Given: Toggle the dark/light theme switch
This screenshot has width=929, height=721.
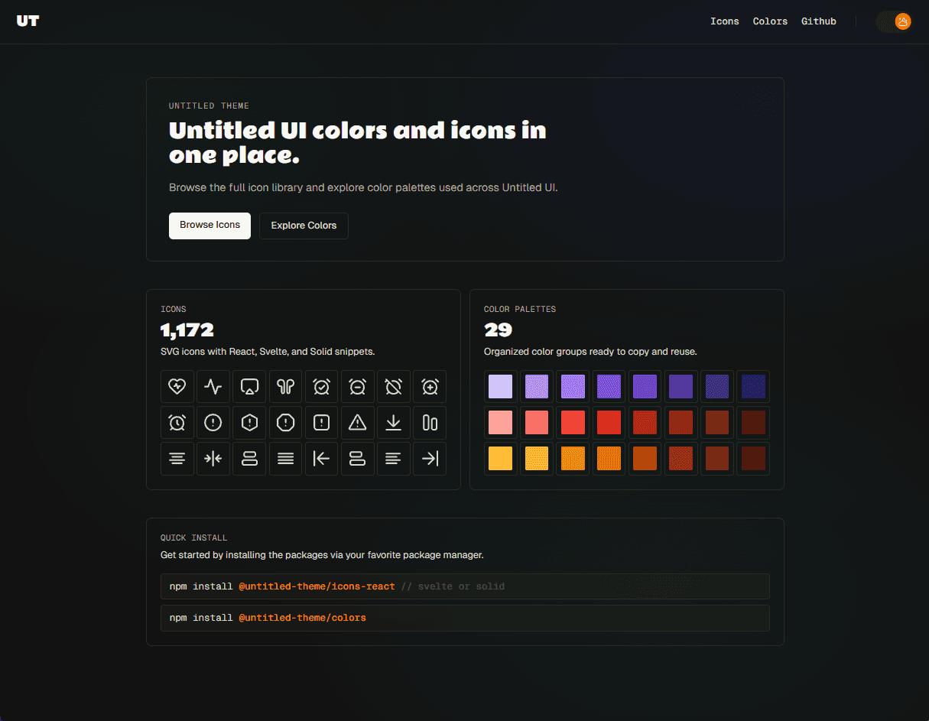Looking at the screenshot, I should click(893, 21).
